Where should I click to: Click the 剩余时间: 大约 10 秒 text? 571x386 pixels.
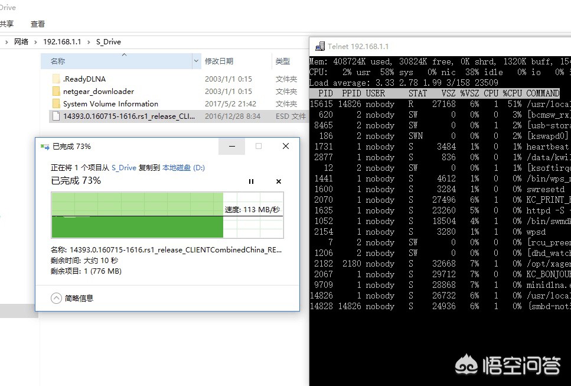tap(84, 261)
